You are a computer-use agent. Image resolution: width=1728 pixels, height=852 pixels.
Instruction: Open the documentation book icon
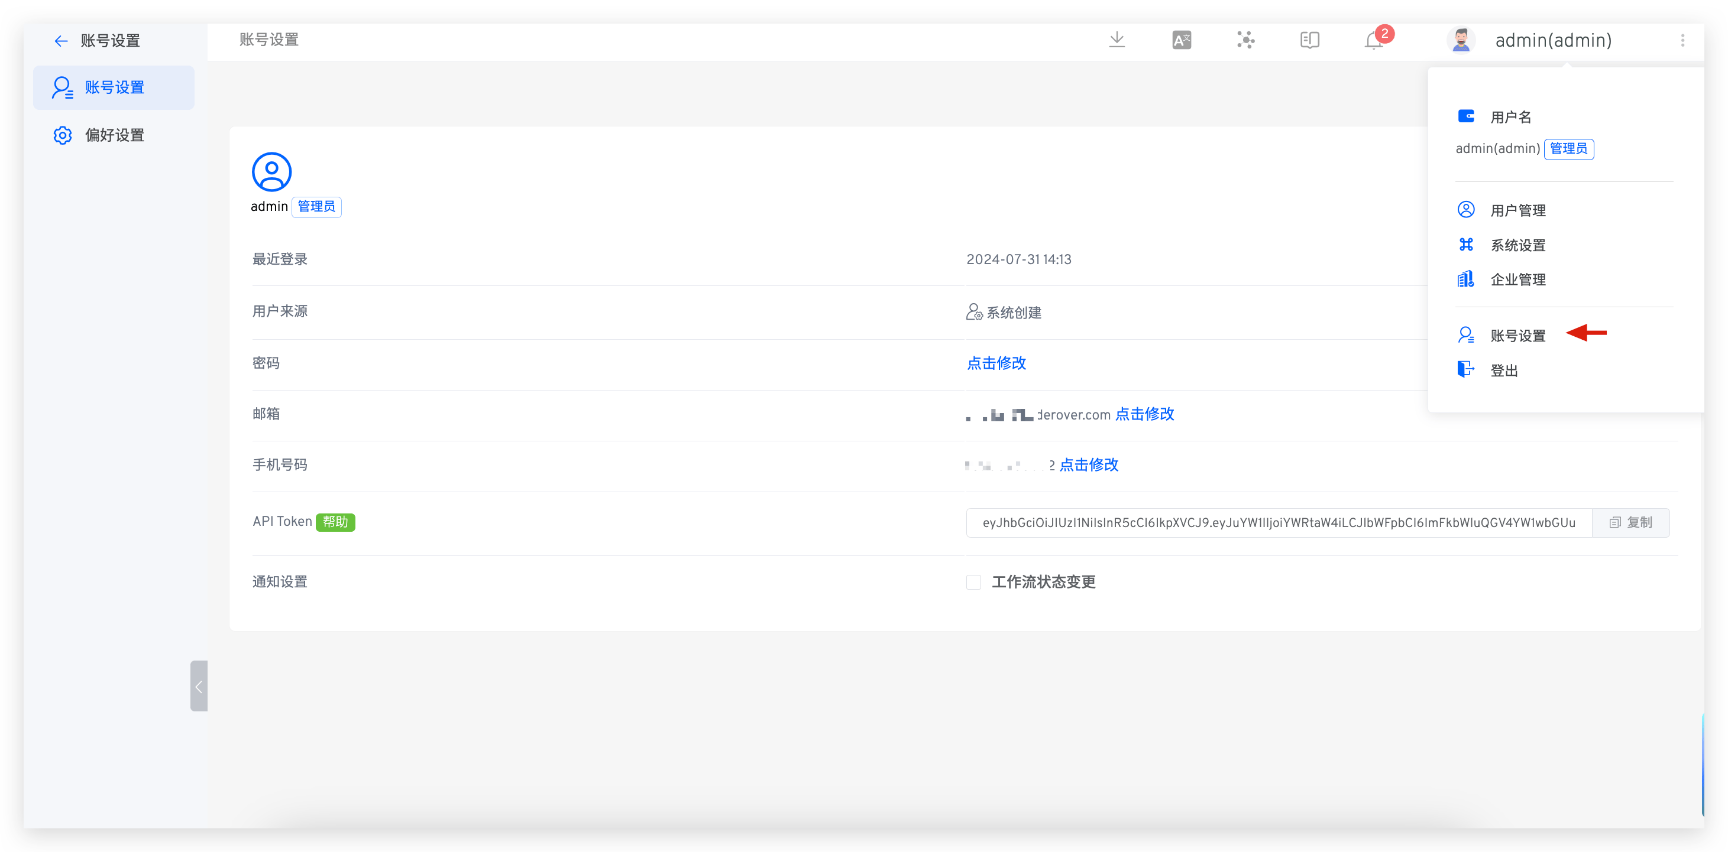pos(1309,40)
